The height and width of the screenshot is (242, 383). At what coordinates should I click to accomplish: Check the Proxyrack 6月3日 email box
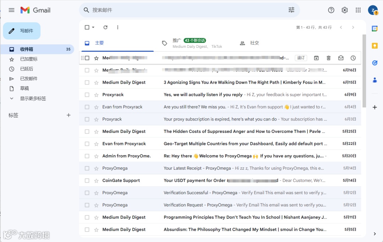pyautogui.click(x=87, y=119)
